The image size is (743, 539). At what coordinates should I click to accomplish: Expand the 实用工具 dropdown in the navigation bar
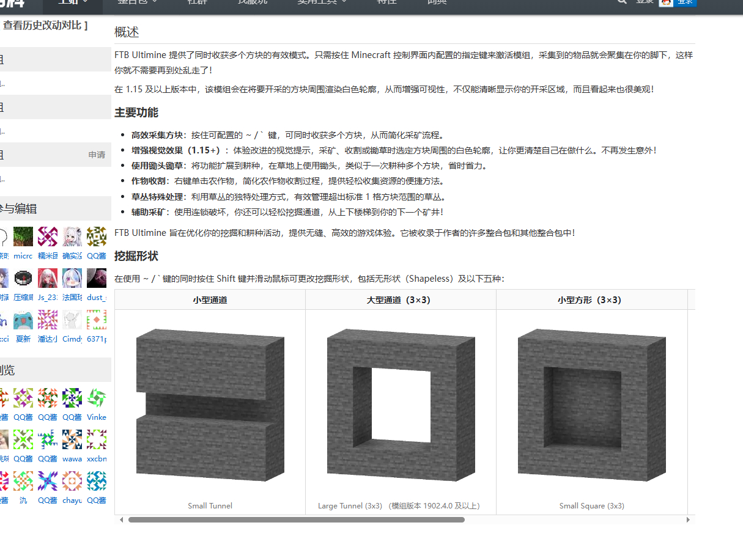322,2
